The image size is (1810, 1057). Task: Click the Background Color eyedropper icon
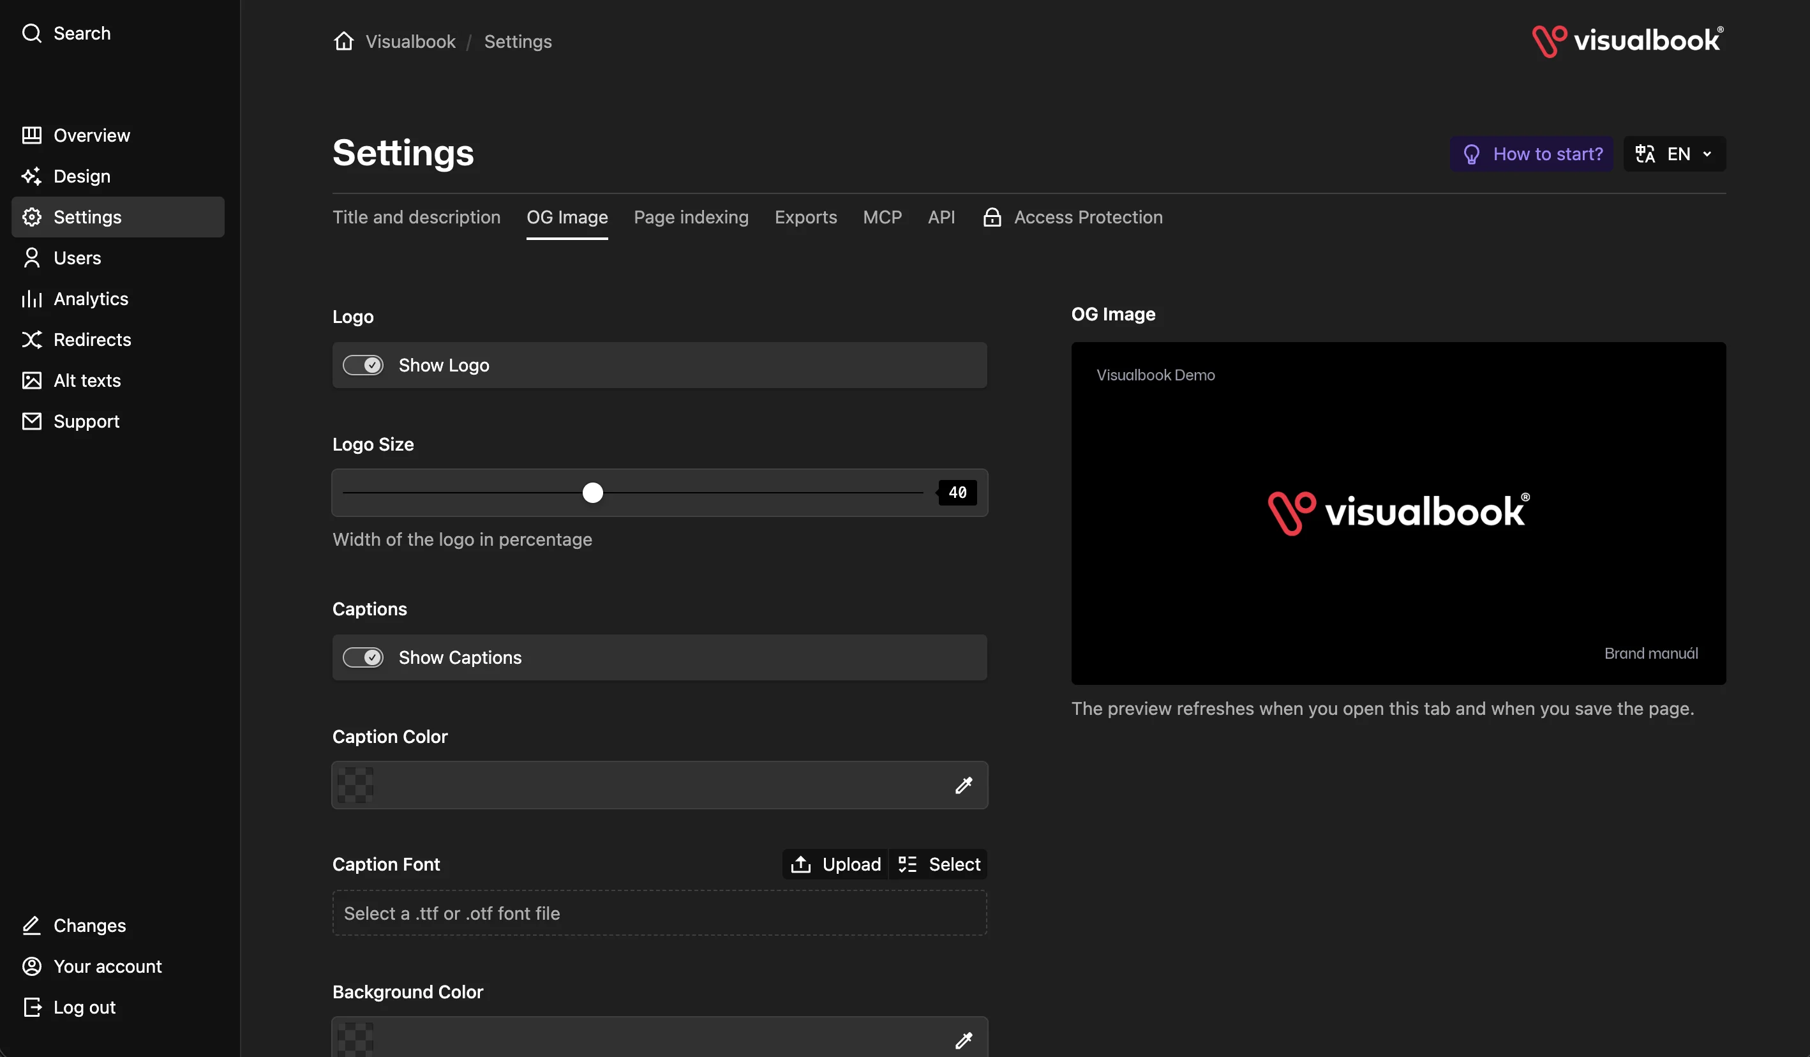[964, 1040]
